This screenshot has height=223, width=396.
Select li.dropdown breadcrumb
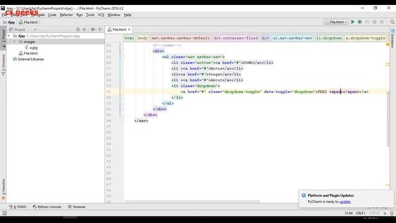point(329,38)
